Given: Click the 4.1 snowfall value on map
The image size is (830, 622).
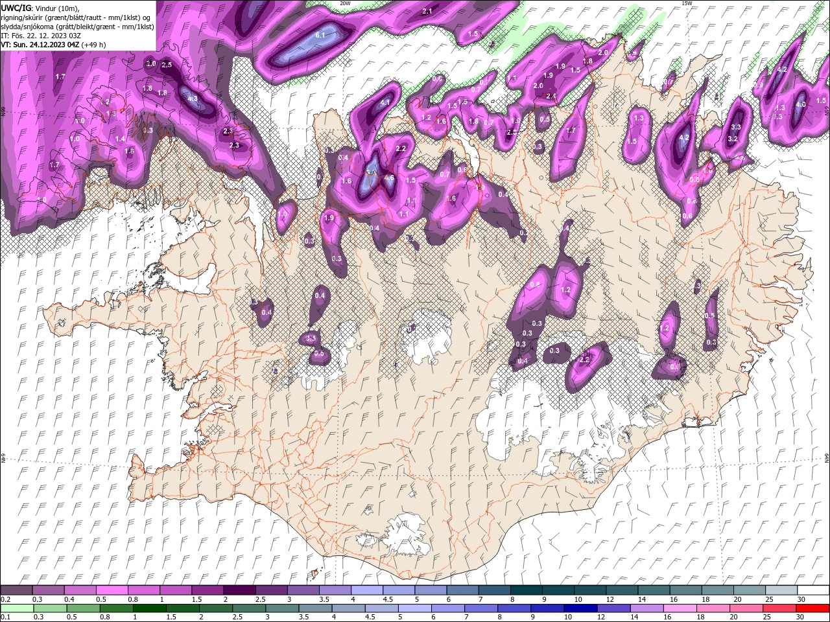Looking at the screenshot, I should 385,102.
